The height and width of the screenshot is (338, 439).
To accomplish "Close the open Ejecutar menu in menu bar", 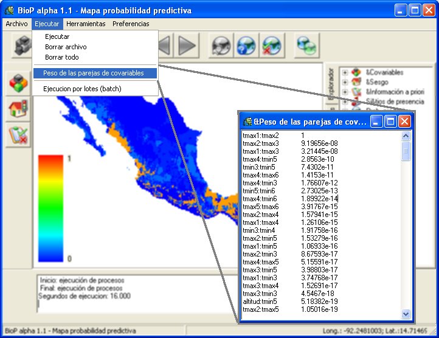I will coord(47,24).
